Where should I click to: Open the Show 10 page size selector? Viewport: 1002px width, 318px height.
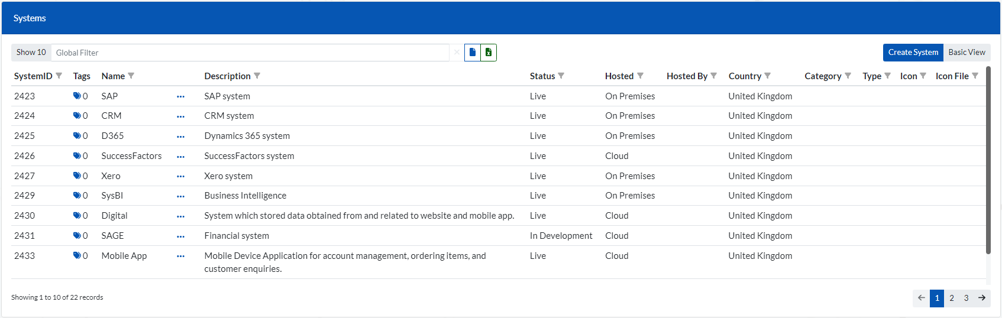(x=31, y=53)
